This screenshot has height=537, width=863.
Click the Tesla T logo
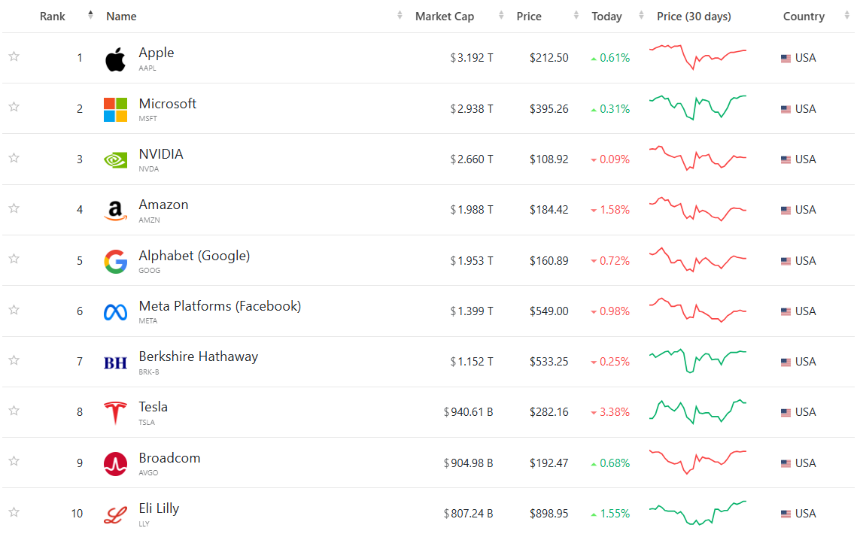tap(116, 413)
